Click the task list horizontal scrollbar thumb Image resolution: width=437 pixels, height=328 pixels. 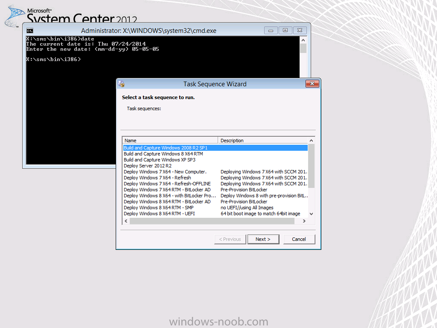pyautogui.click(x=212, y=221)
